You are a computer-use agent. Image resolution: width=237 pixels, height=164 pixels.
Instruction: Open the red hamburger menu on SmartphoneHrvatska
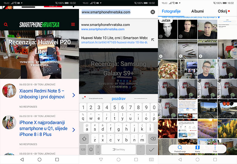pyautogui.click(x=73, y=24)
